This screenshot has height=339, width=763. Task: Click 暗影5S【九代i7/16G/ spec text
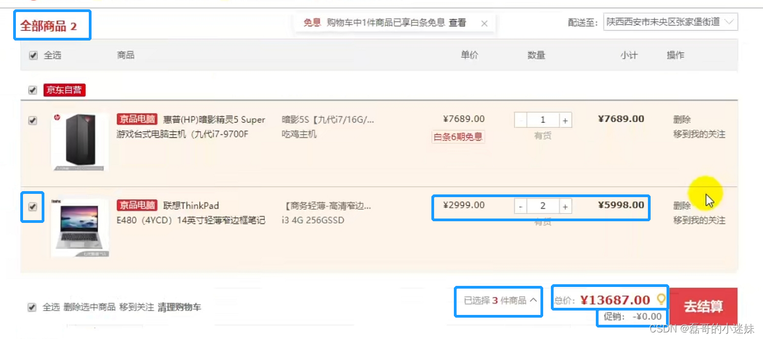coord(328,119)
